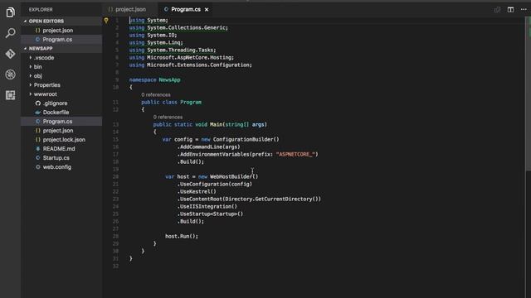This screenshot has height=298, width=531.
Task: Click "WebHostBuilder()" in the code
Action: pos(234,176)
